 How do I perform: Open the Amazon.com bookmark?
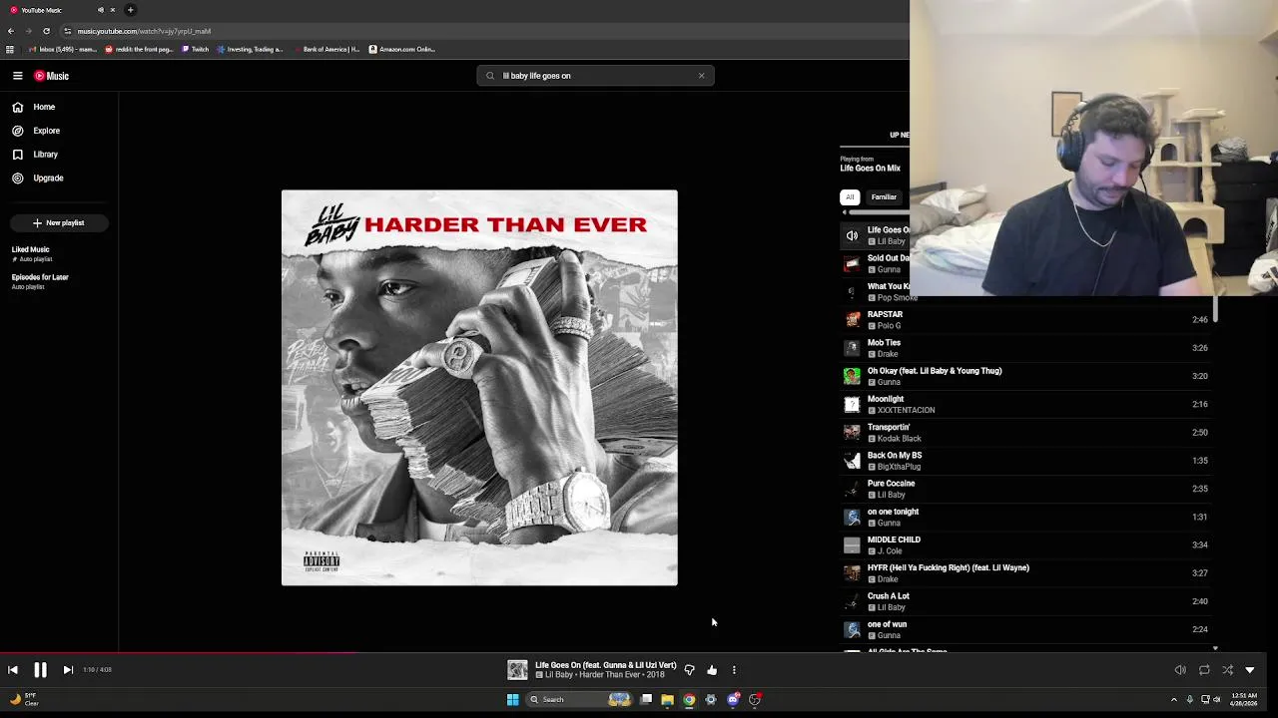pos(402,49)
